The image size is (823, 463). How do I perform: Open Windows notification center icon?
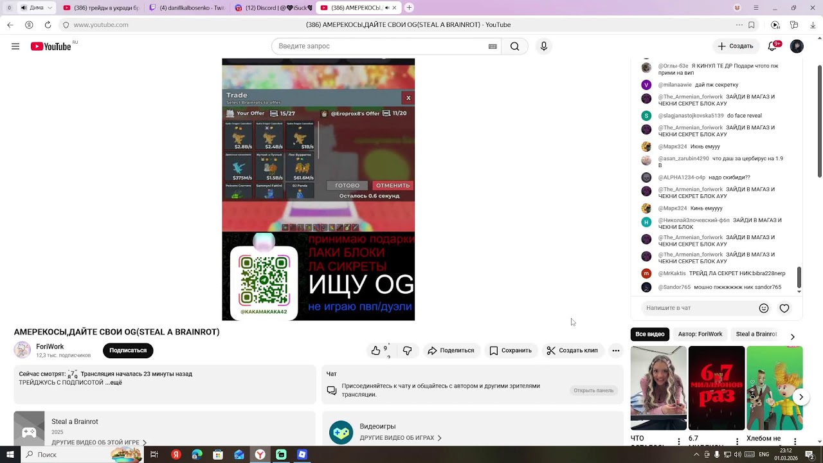point(810,455)
